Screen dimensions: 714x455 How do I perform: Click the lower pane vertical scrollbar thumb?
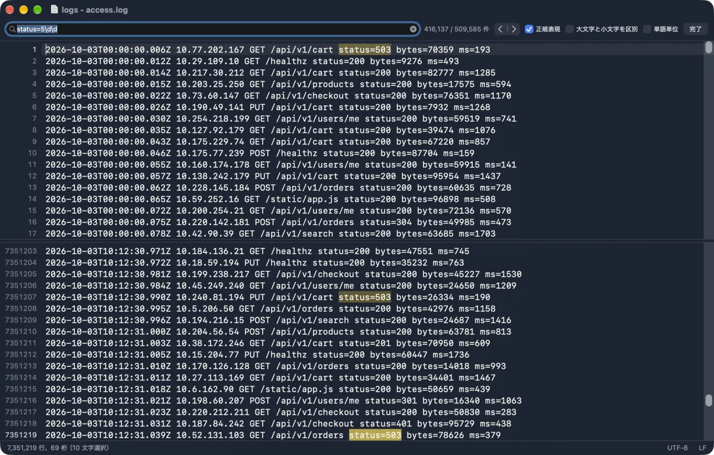click(x=708, y=400)
